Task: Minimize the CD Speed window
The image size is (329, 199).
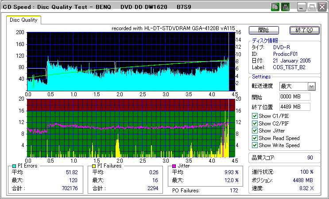Action: click(x=302, y=7)
